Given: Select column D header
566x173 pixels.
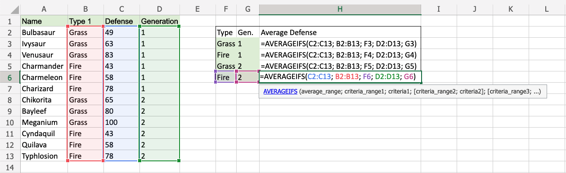Looking at the screenshot, I should [x=160, y=9].
